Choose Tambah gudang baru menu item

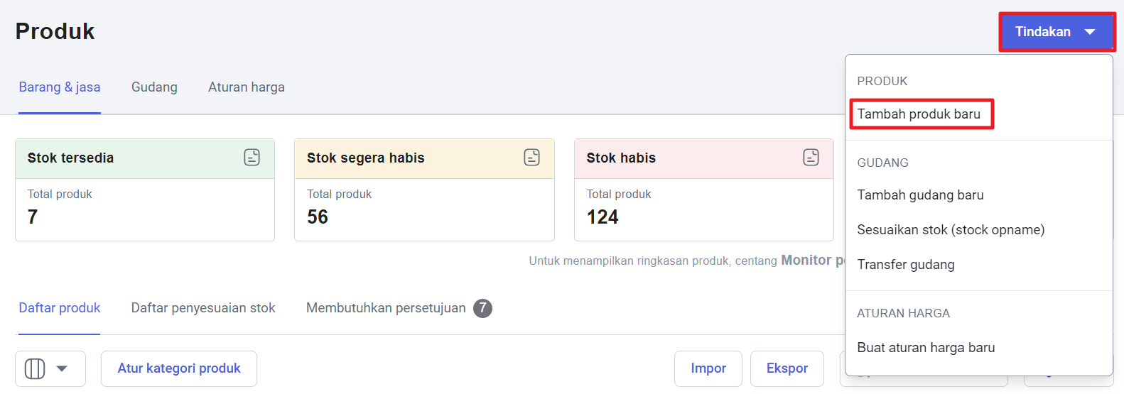tap(920, 195)
